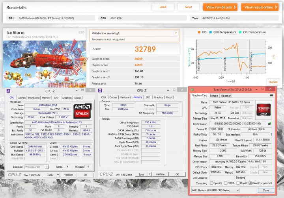Open the Processor #1 selection dropdown
Screen dimensions: 284x198
[x=36, y=167]
